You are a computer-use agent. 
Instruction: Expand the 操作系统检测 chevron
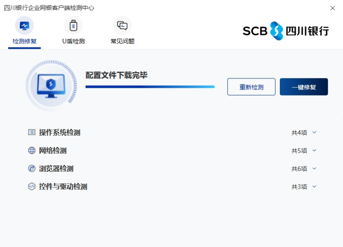(314, 133)
